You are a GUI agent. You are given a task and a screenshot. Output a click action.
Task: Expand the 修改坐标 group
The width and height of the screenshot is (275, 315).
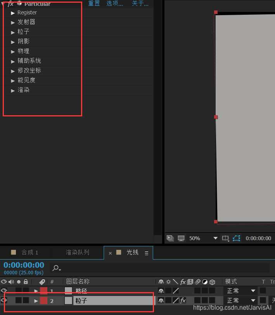tap(13, 71)
